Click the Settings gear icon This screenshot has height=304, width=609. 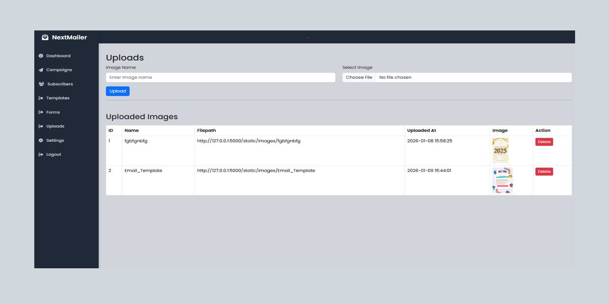pos(41,140)
